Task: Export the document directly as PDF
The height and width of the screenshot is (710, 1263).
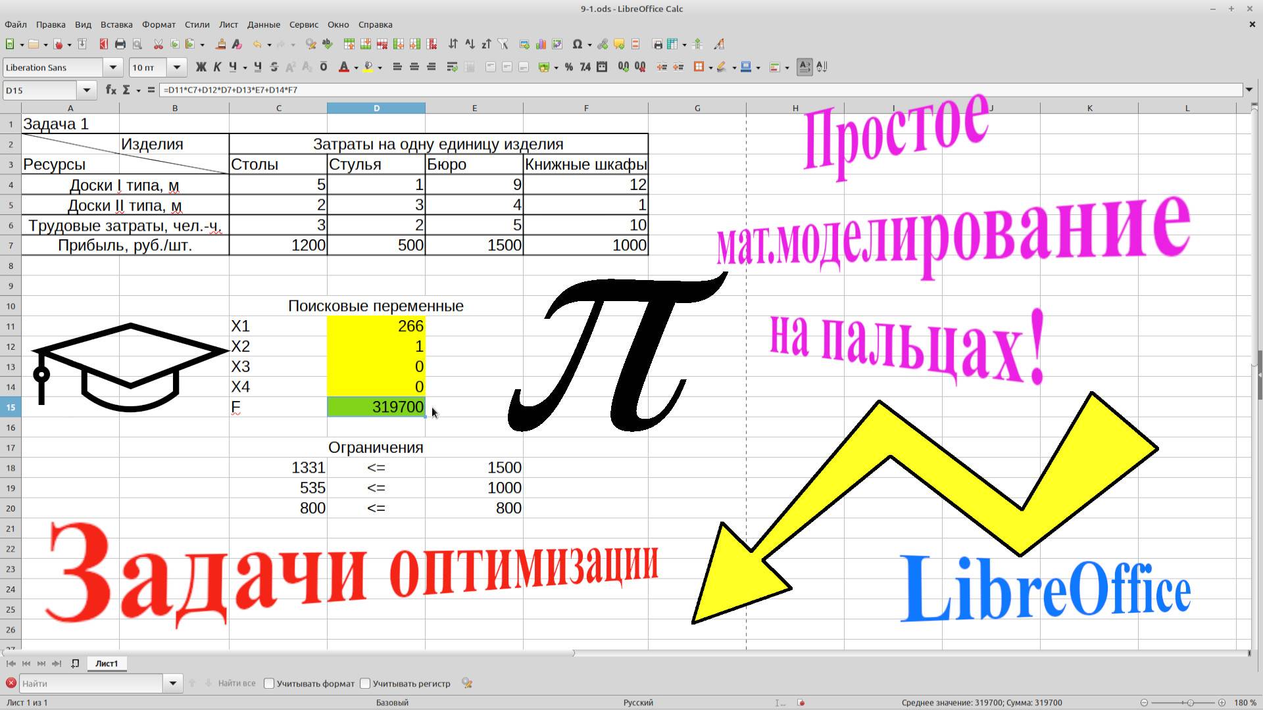Action: point(103,44)
